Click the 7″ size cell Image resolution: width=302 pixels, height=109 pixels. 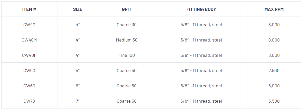point(78,101)
